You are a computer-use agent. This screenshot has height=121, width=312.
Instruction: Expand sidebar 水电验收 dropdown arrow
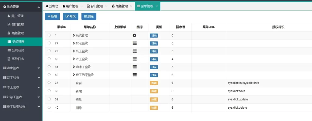(x=39, y=68)
